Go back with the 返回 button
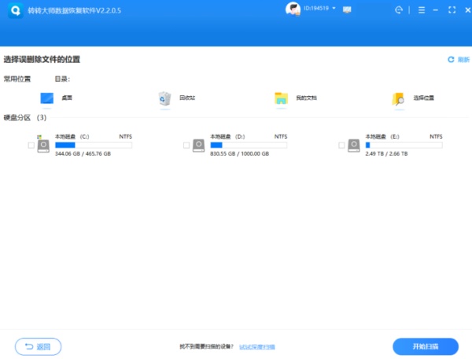 click(38, 346)
